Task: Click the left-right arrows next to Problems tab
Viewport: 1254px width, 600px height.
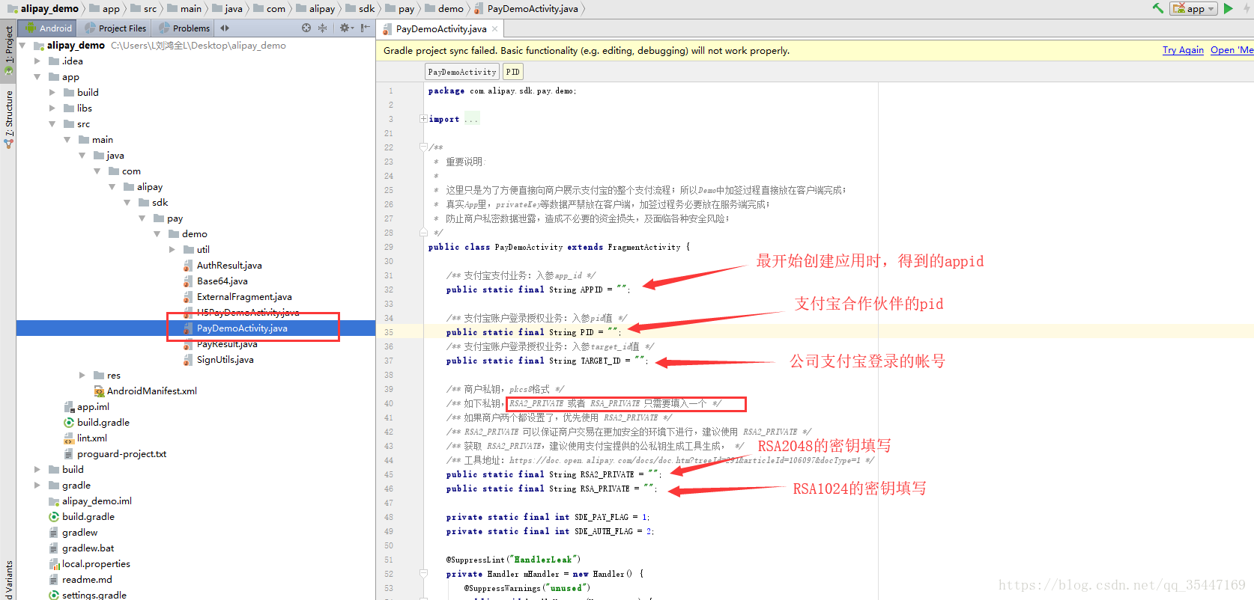Action: click(x=225, y=28)
